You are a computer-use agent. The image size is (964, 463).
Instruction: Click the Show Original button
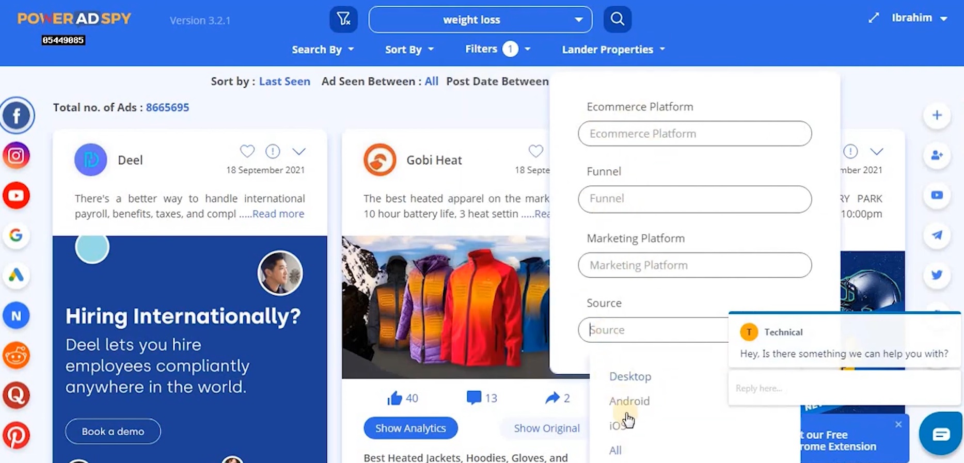547,428
